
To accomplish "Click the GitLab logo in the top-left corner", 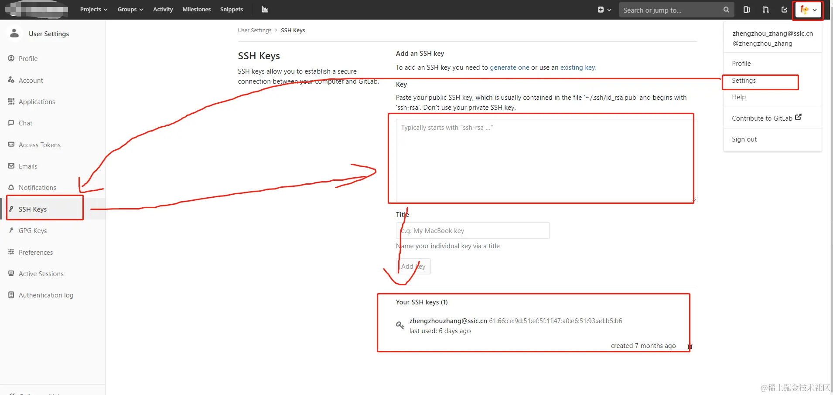I will click(x=37, y=9).
